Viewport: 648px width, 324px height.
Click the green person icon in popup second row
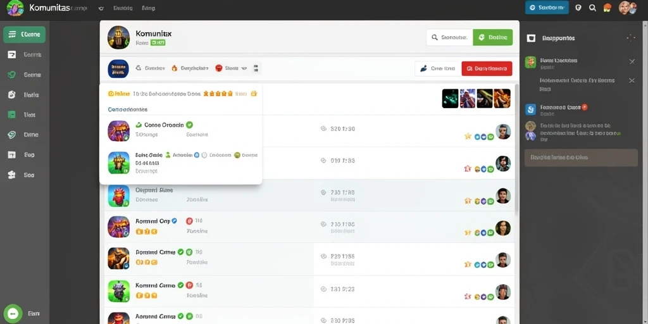pyautogui.click(x=168, y=155)
